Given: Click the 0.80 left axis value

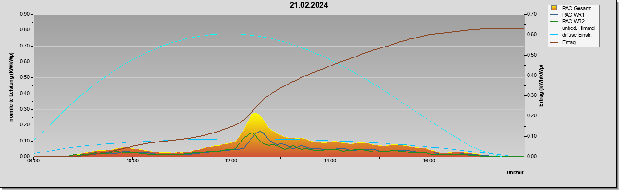Looking at the screenshot, I should click(x=25, y=30).
